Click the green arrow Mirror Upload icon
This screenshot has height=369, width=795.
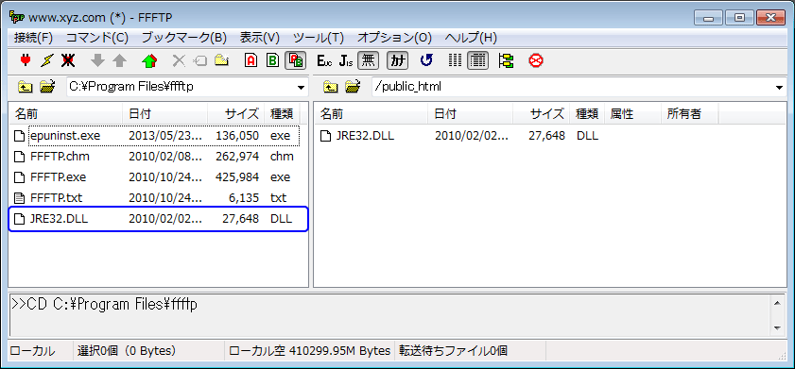149,61
